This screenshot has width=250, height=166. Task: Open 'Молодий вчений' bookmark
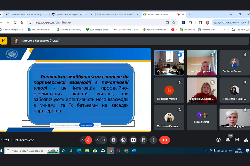41,30
